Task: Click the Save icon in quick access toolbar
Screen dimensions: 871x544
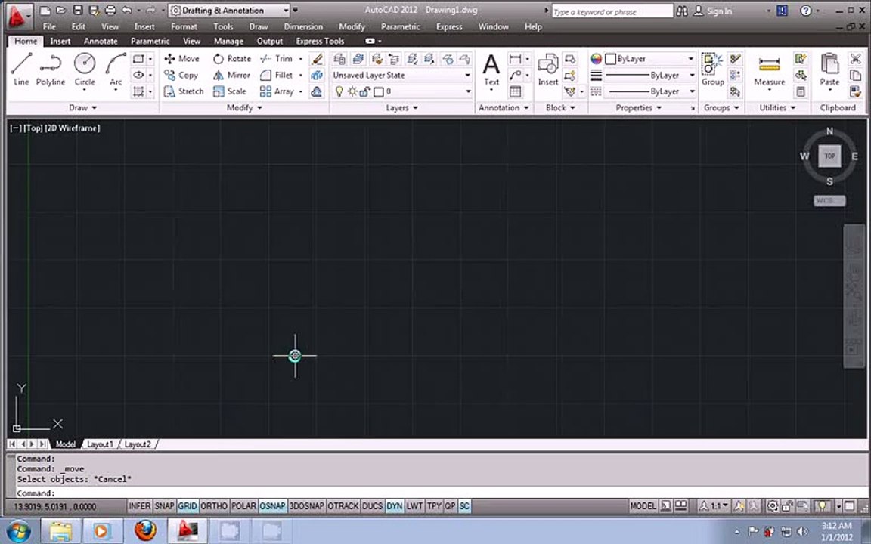Action: [x=79, y=10]
